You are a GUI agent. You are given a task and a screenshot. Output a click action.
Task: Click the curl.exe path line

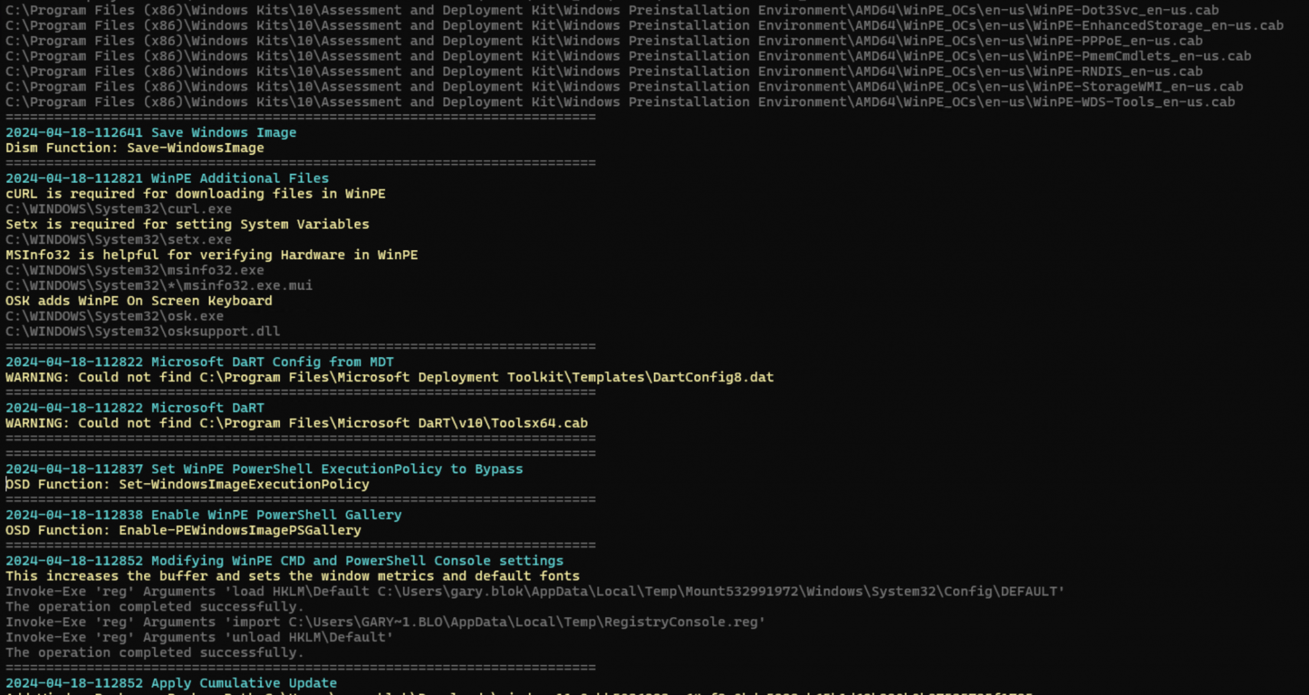coord(118,208)
